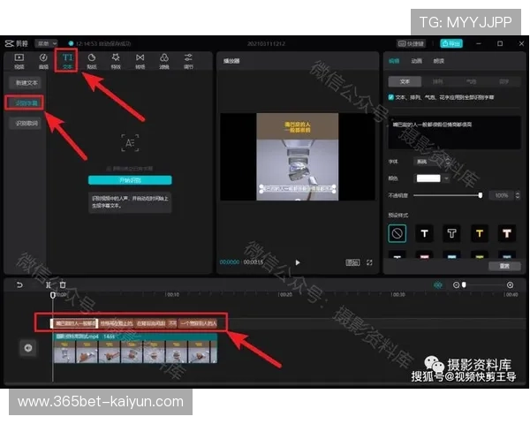This screenshot has width=530, height=424.
Task: Select the Arrangement (排列) sub-tab
Action: click(438, 81)
